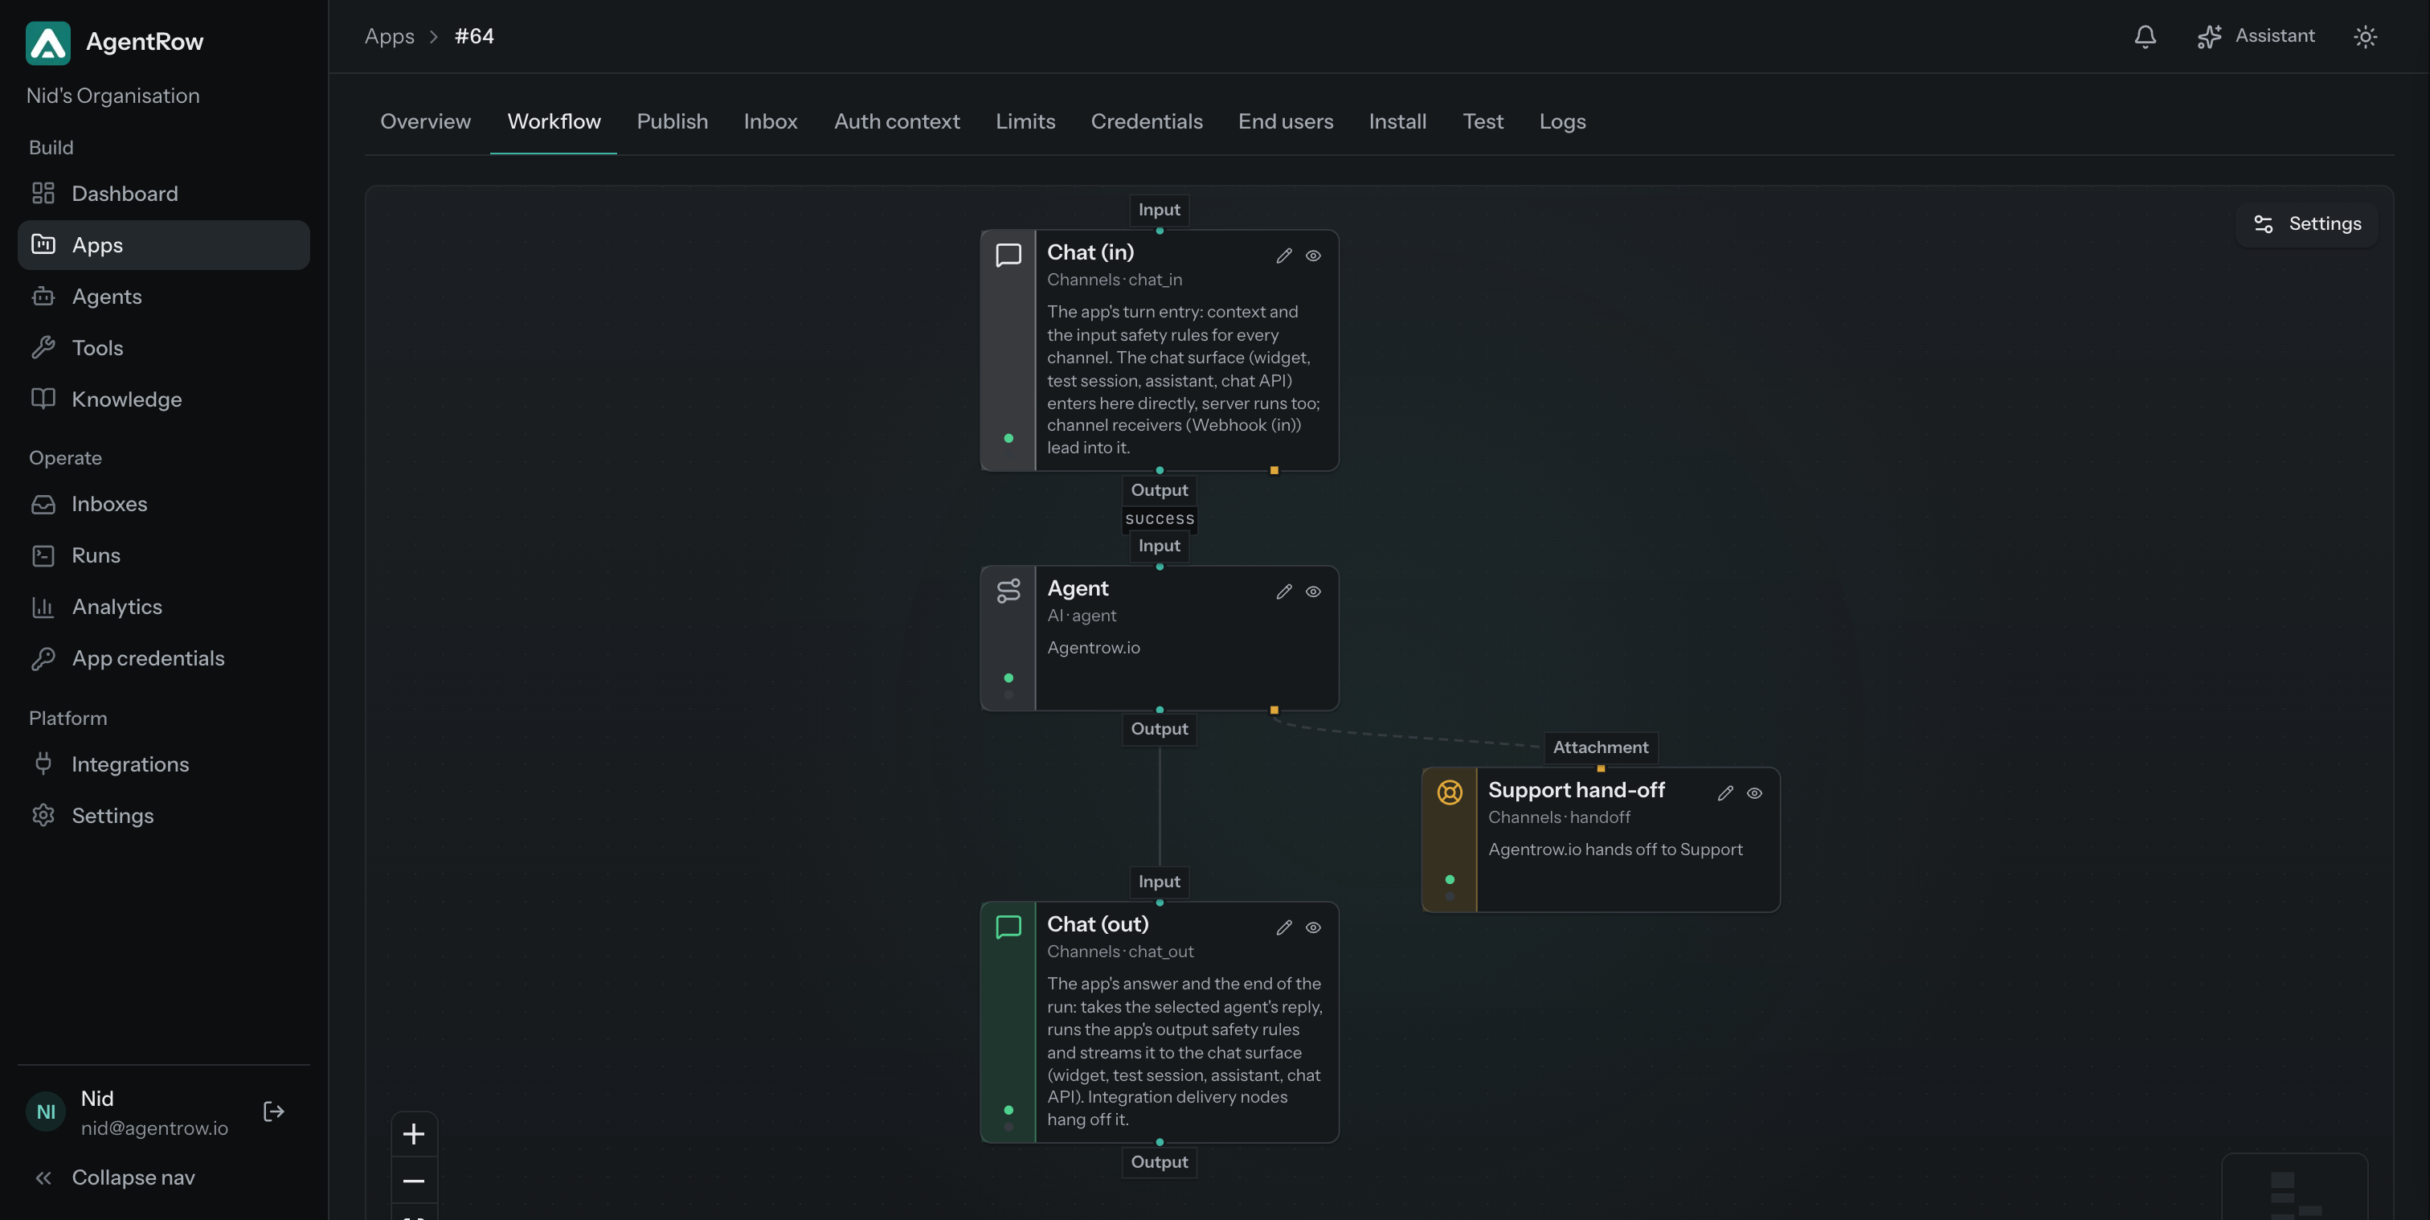Click the log out icon beside Nid
Viewport: 2430px width, 1220px height.
273,1112
